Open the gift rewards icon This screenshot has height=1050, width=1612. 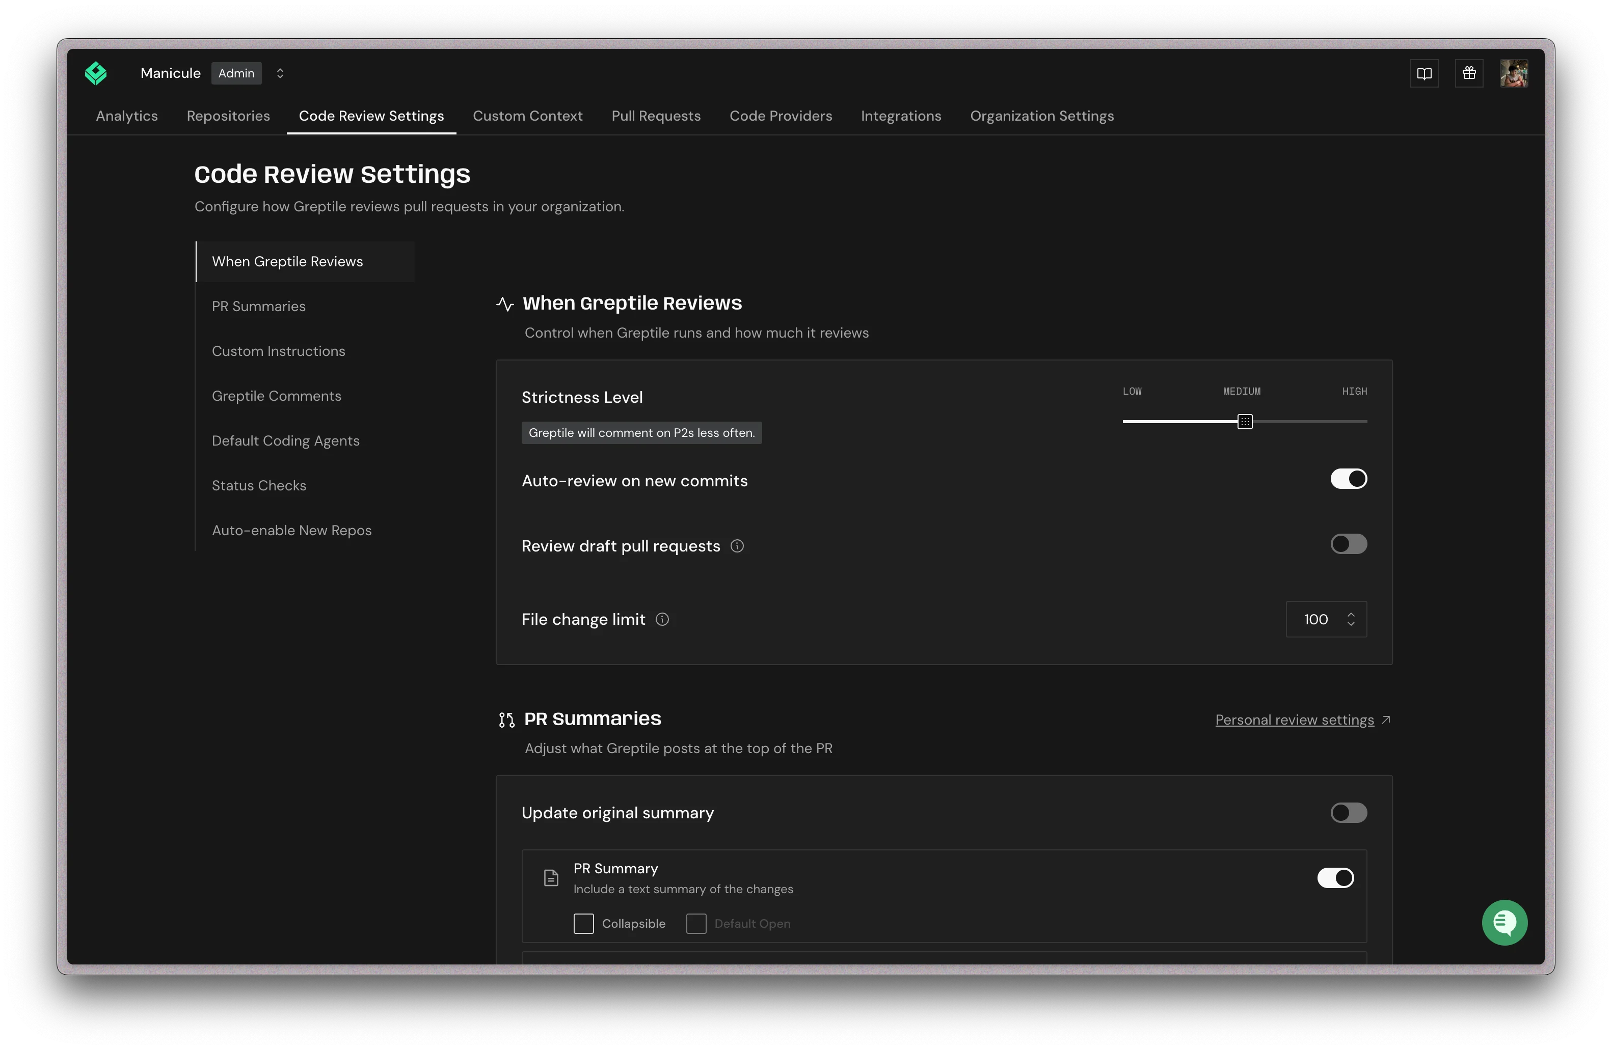[1469, 73]
